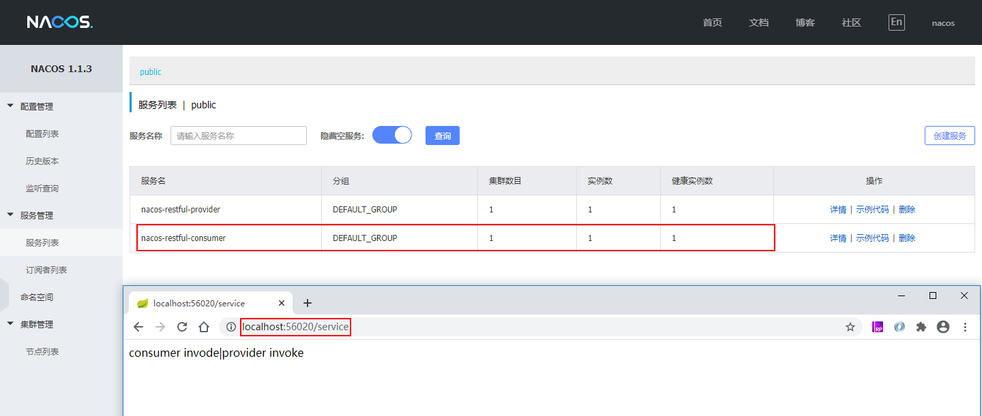
Task: Open a new browser tab with plus
Action: click(x=307, y=303)
